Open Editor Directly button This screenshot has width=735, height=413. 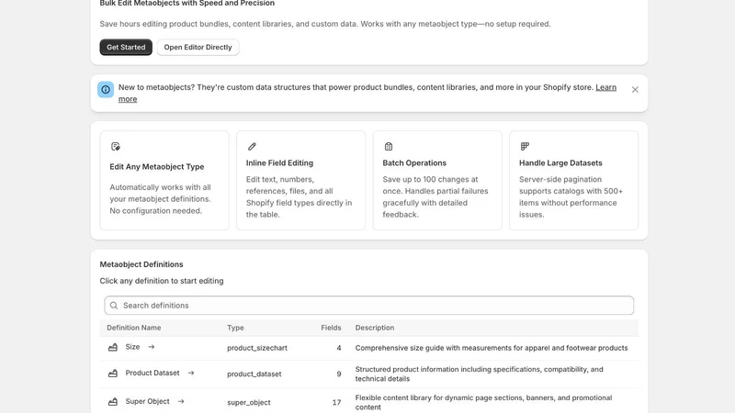click(198, 48)
